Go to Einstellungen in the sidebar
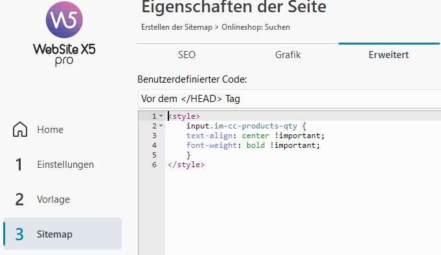 (65, 165)
